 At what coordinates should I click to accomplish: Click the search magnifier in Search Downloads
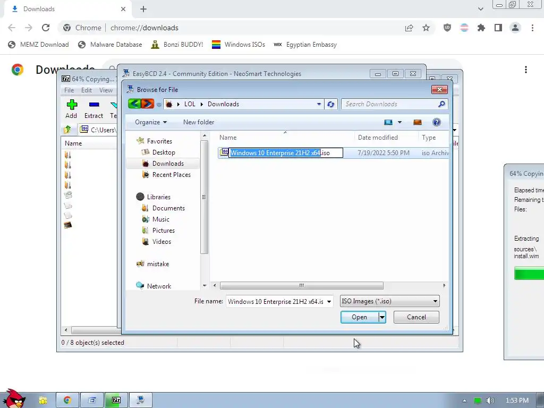[441, 104]
